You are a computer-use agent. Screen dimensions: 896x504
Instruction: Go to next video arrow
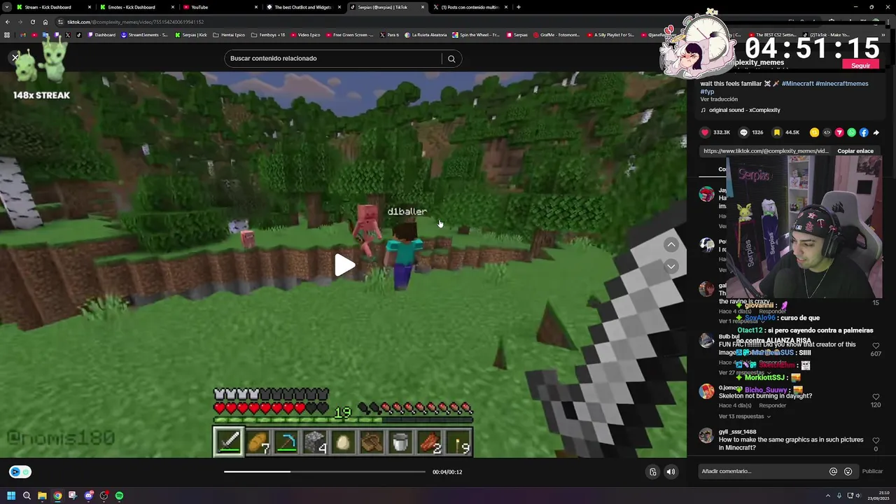coord(671,266)
